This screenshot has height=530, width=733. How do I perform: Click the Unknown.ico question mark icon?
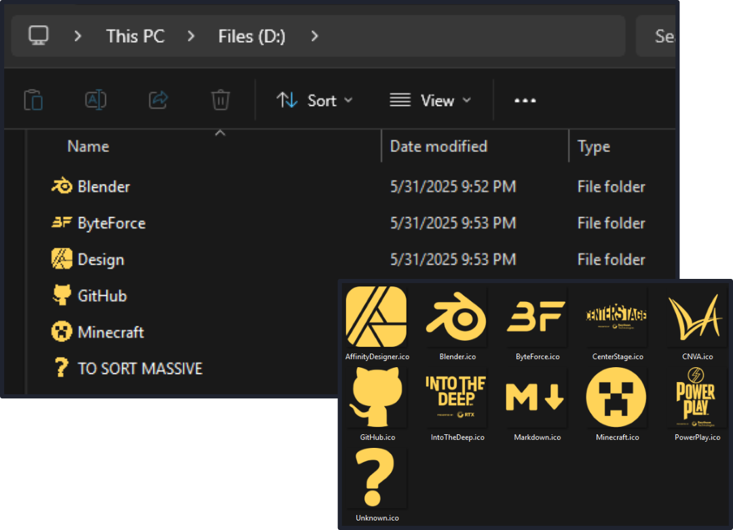click(376, 478)
